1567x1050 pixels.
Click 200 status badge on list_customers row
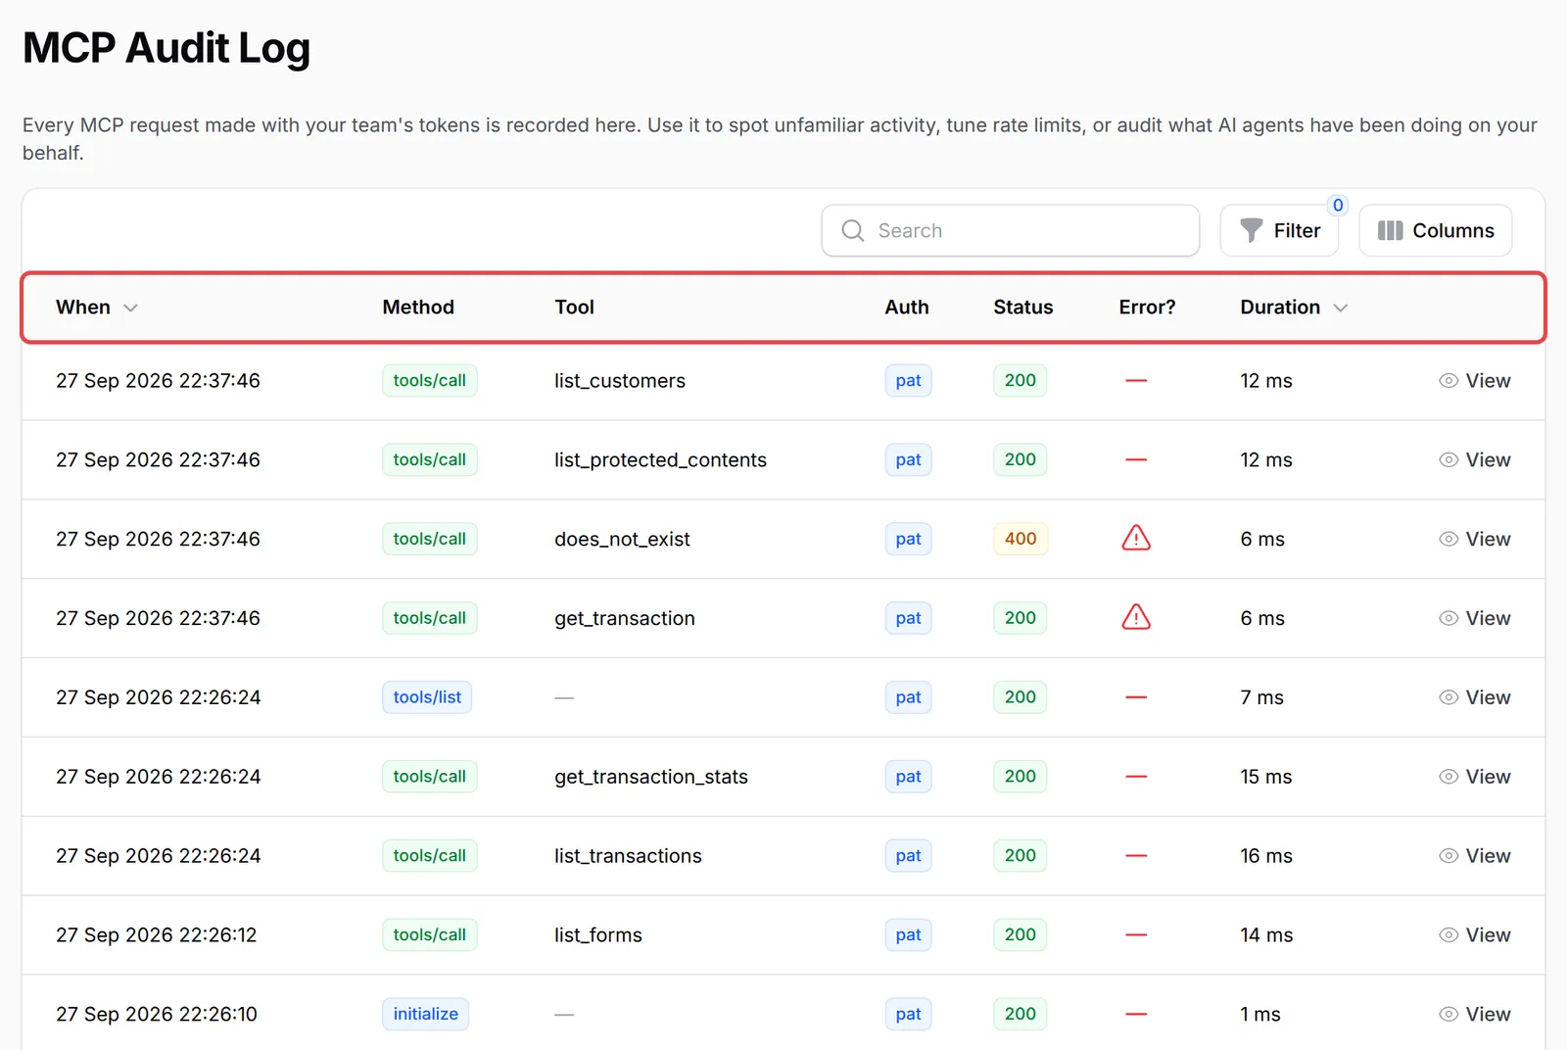(1021, 380)
